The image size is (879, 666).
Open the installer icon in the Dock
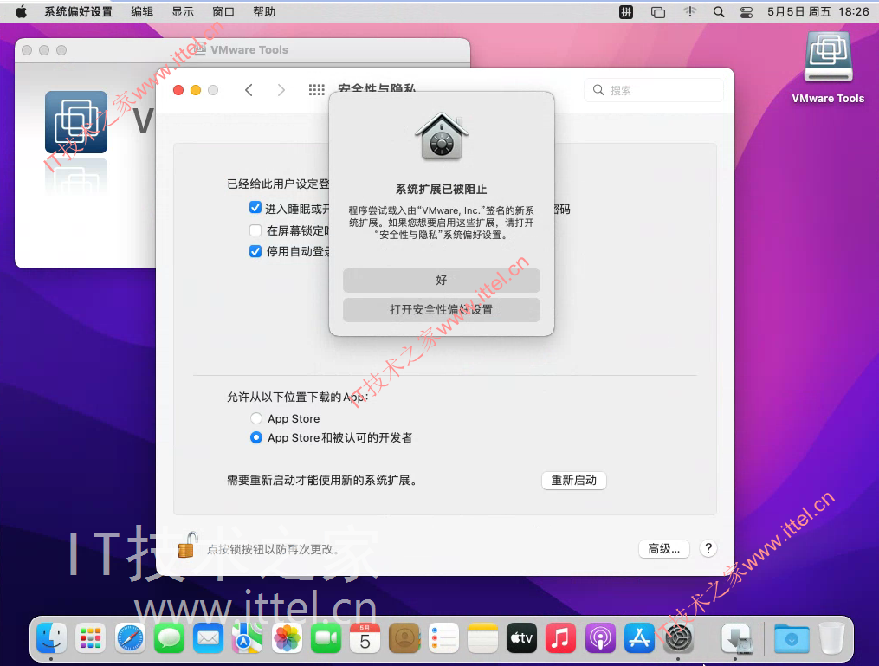736,638
